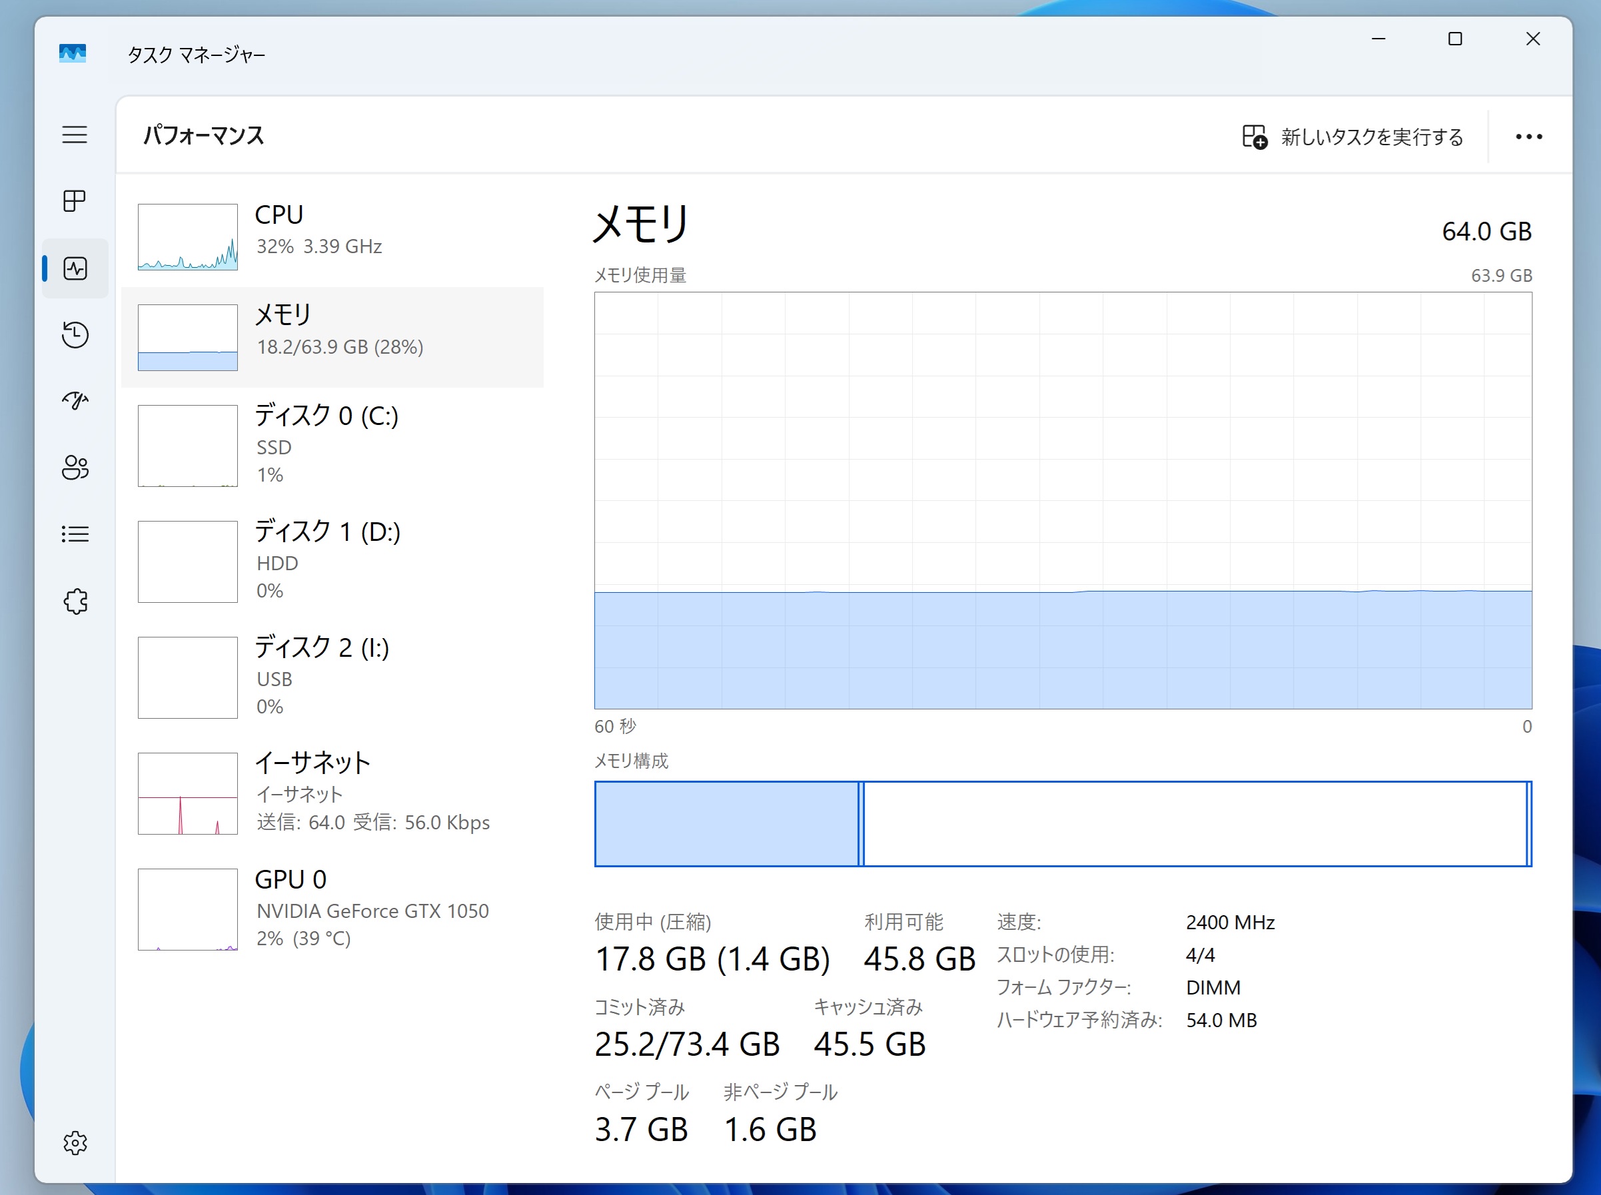
Task: Click the メモリ使用量 usage graph
Action: point(1062,500)
